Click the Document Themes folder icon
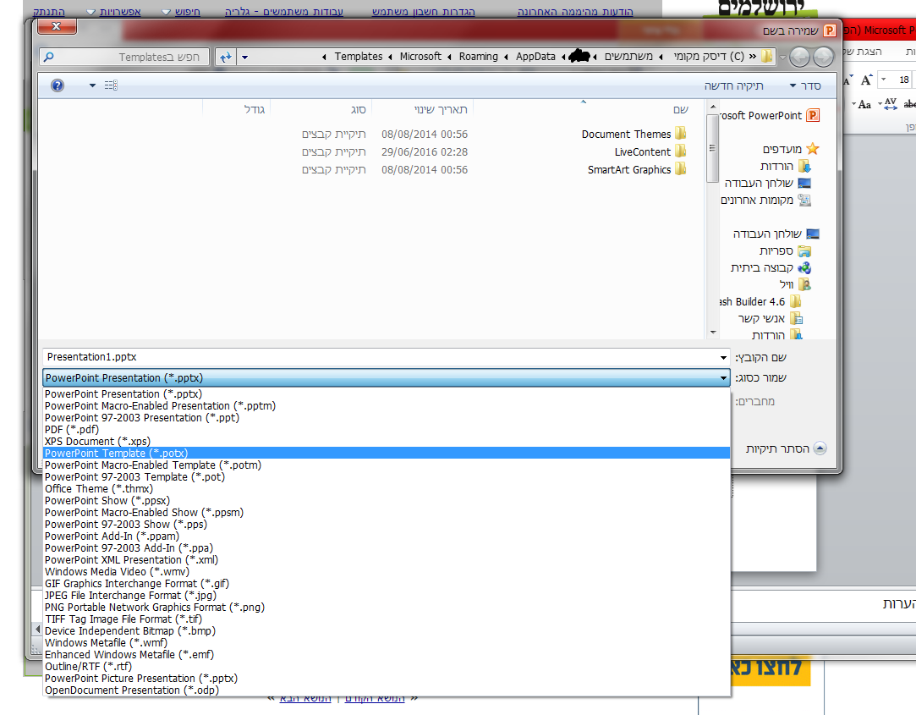The width and height of the screenshot is (916, 715). tap(681, 134)
